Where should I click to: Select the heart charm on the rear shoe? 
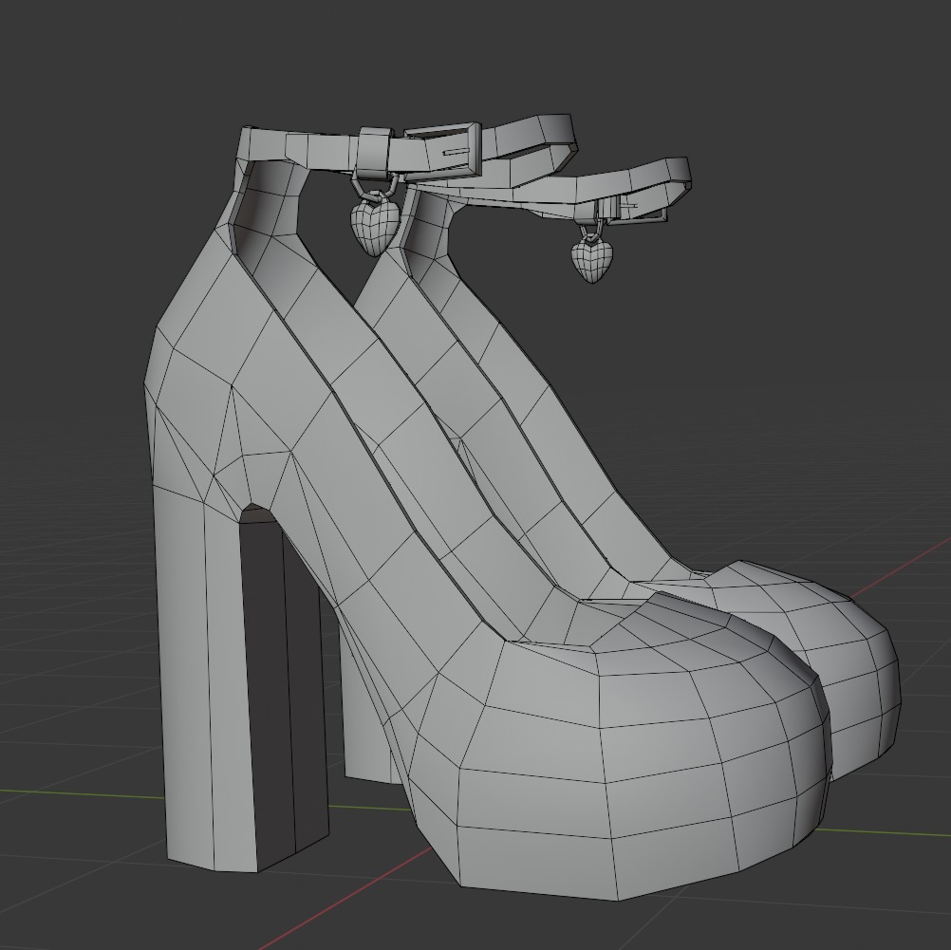pyautogui.click(x=590, y=259)
